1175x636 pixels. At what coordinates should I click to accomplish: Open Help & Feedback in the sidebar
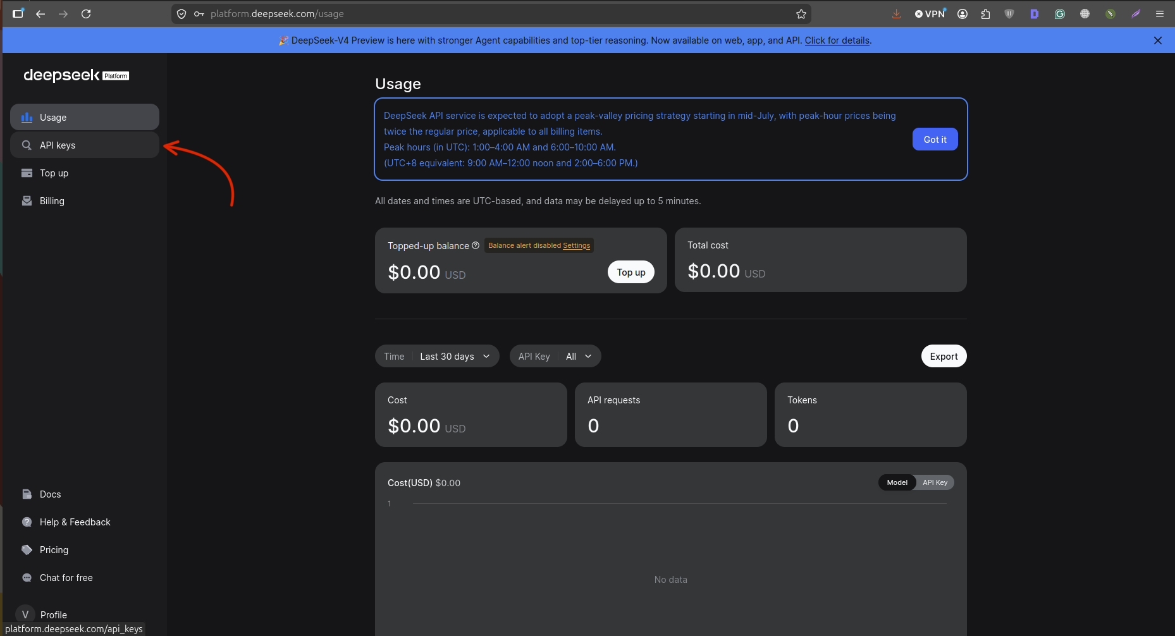coord(85,522)
